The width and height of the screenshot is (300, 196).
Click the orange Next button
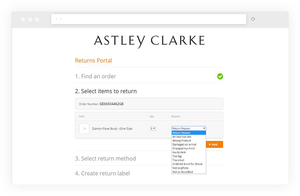[x=215, y=144]
